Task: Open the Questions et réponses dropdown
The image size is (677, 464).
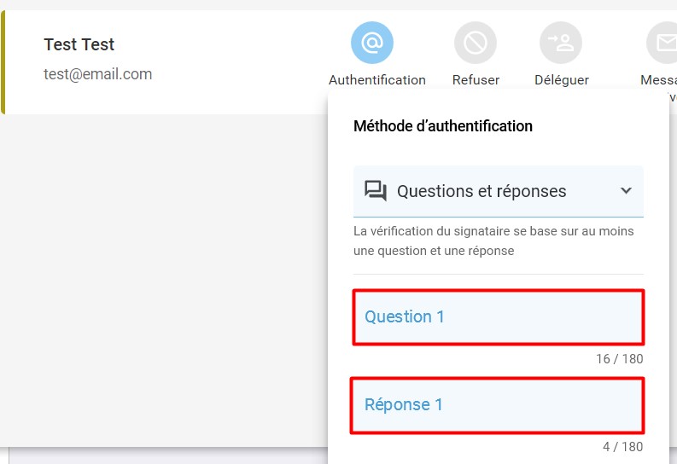Action: point(499,191)
